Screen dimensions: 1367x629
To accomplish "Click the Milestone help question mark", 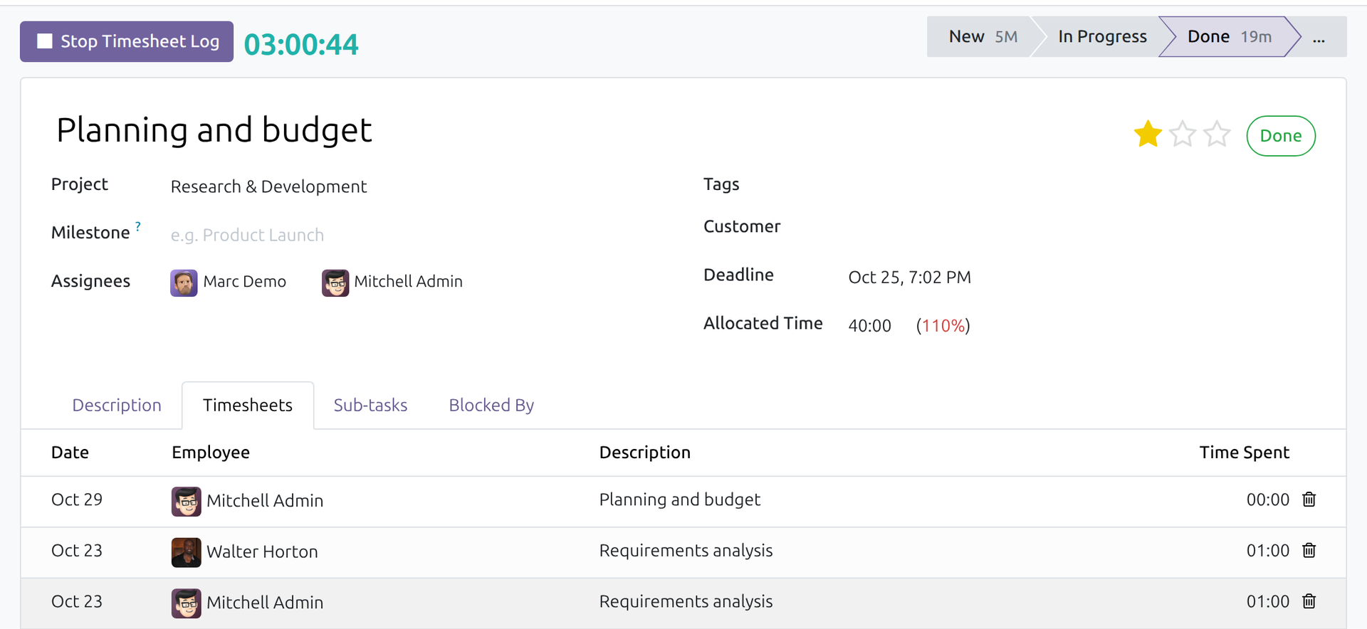I will point(138,226).
